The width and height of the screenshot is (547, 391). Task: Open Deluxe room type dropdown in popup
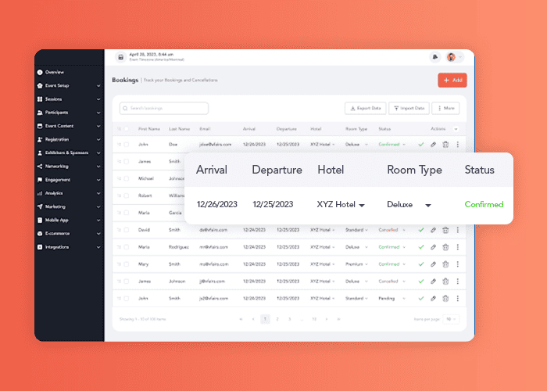(x=428, y=205)
